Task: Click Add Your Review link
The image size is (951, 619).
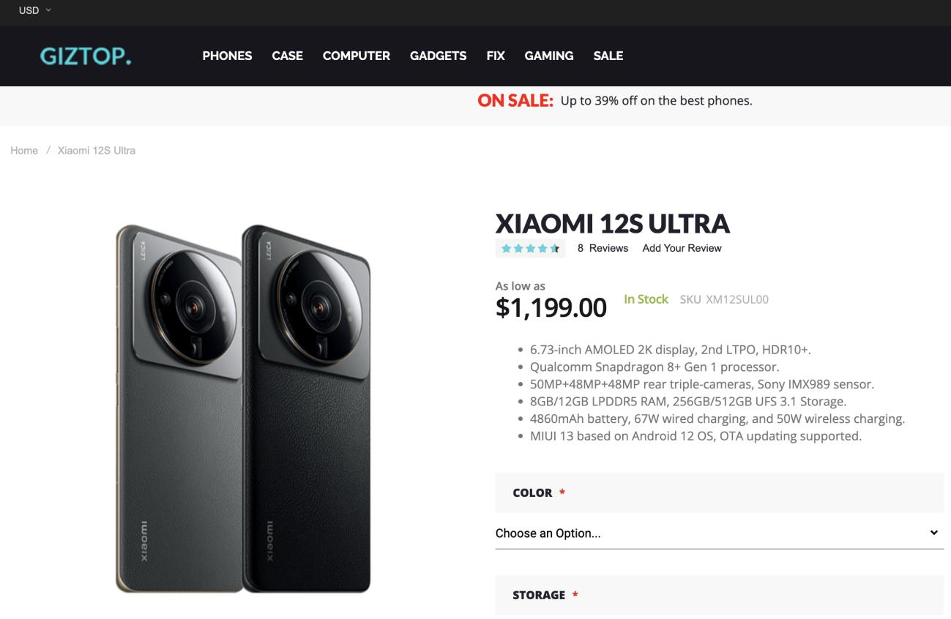Action: [x=682, y=249]
